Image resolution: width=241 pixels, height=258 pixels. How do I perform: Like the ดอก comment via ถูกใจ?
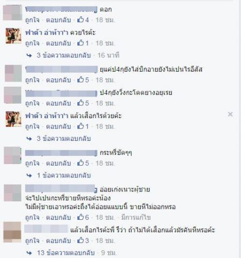[x=32, y=20]
